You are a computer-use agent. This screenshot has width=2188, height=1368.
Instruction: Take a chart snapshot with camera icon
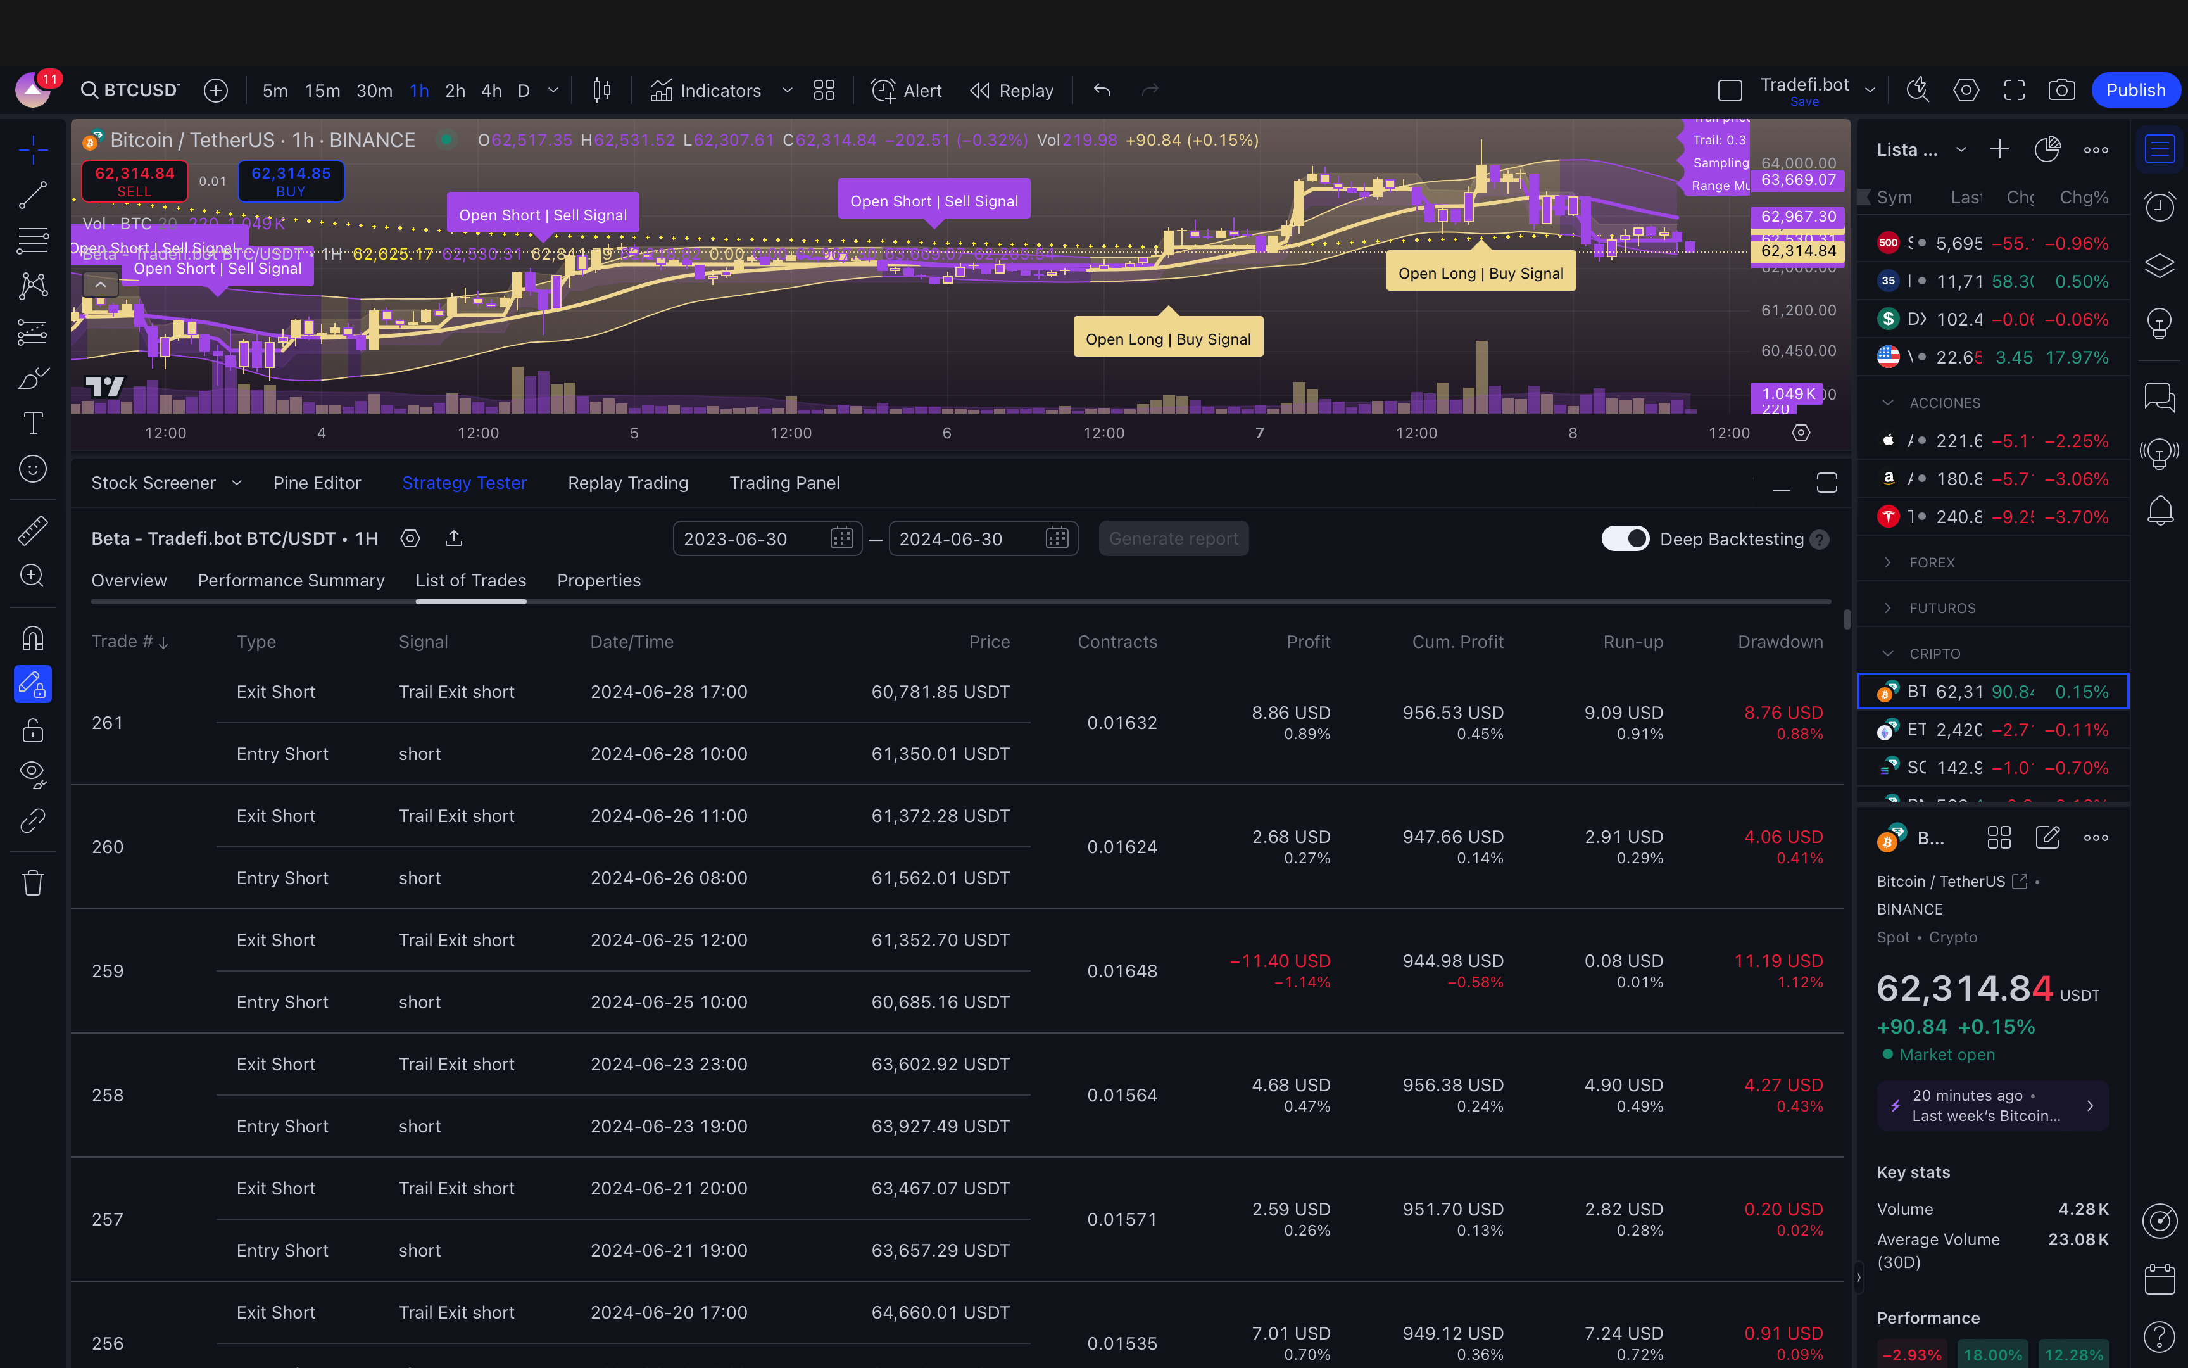coord(2061,91)
